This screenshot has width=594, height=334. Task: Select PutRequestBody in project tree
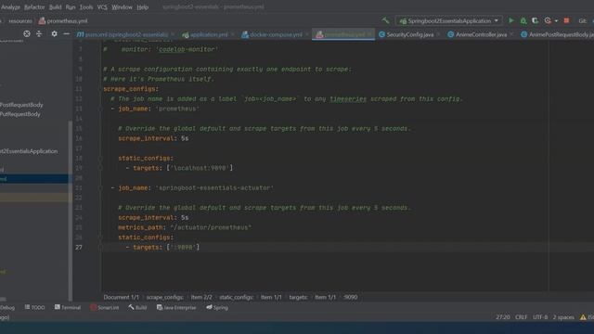(20, 114)
